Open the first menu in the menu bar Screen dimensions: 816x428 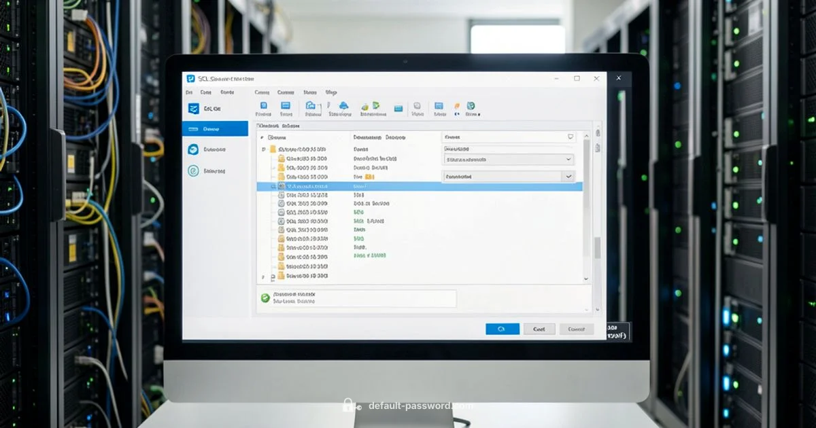(189, 92)
